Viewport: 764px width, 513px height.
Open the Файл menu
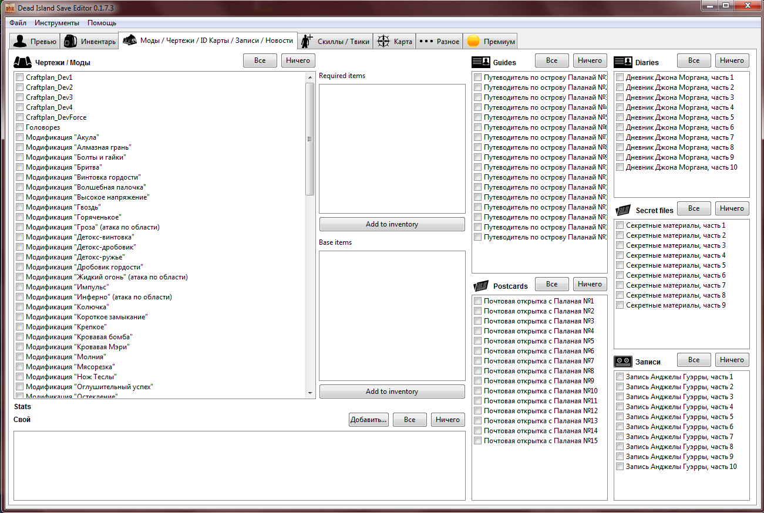click(x=18, y=23)
